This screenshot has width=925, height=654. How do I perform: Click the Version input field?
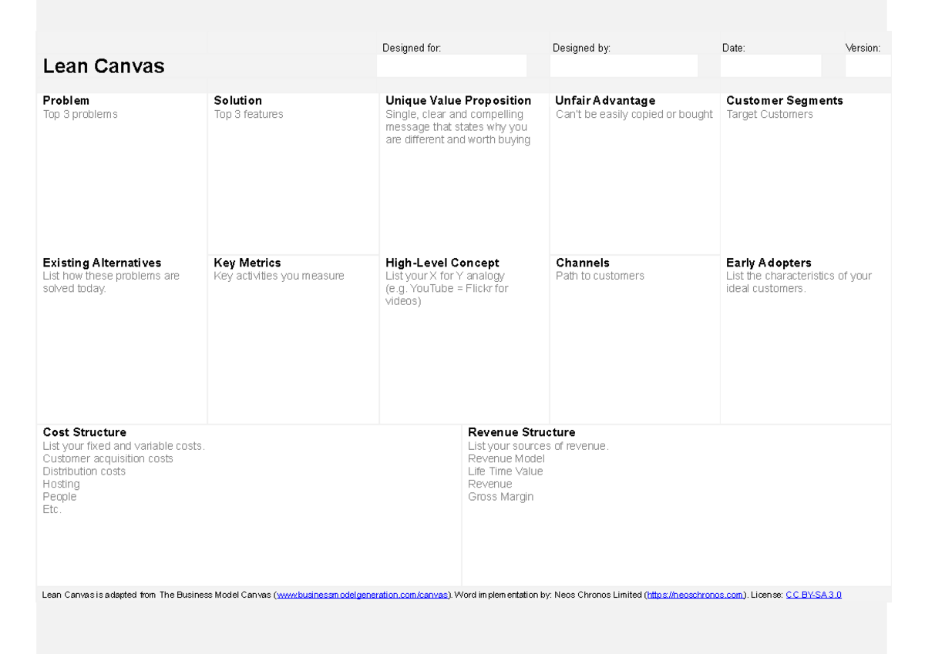coord(868,65)
